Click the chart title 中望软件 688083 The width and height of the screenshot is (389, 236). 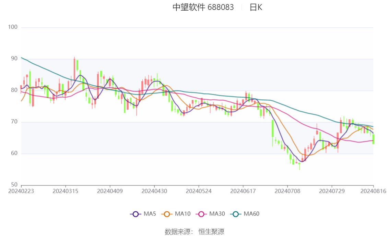pos(203,7)
